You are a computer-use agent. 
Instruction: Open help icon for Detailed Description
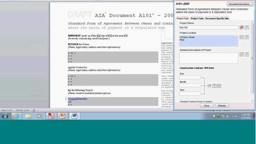[x=247, y=54]
